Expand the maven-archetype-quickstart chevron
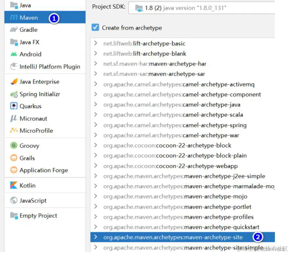 click(95, 227)
